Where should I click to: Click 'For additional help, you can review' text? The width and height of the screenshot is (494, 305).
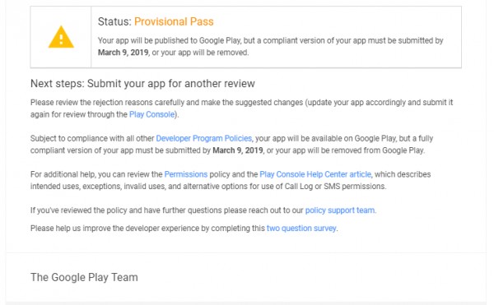click(x=96, y=174)
